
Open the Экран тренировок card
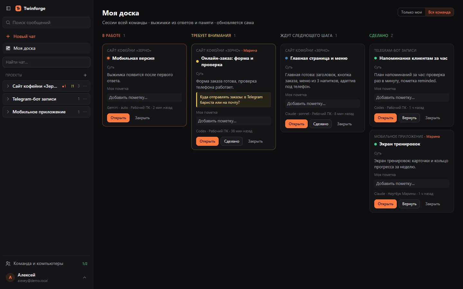point(386,204)
